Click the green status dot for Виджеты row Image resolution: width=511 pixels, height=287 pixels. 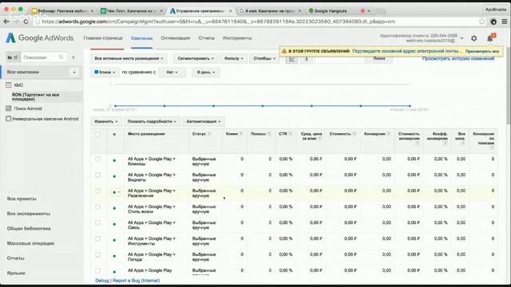(x=114, y=176)
